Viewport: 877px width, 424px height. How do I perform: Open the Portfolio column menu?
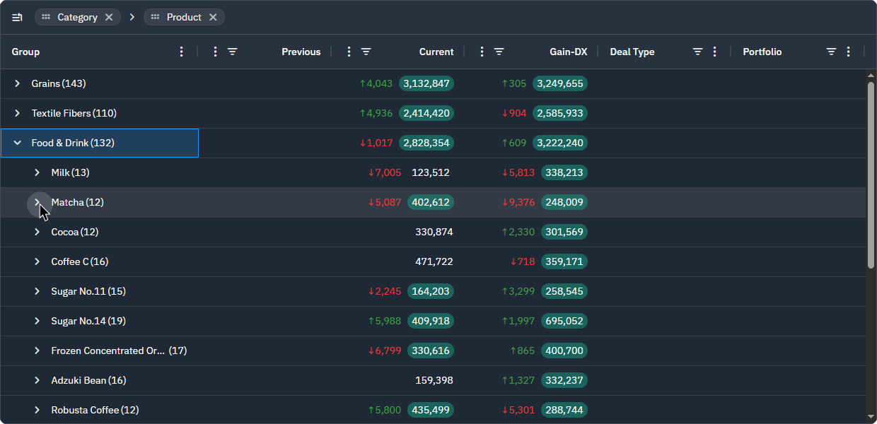pos(848,52)
